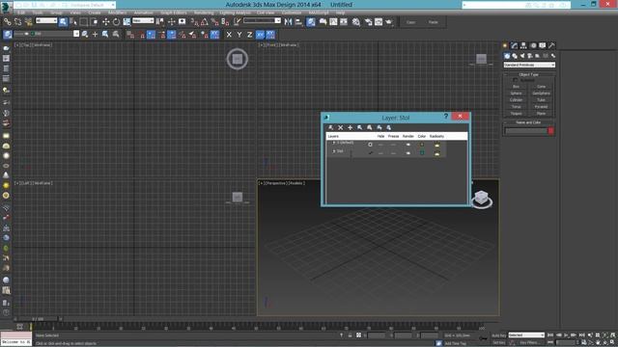Open reference coordinate system dropdown
The width and height of the screenshot is (618, 347).
(x=143, y=21)
